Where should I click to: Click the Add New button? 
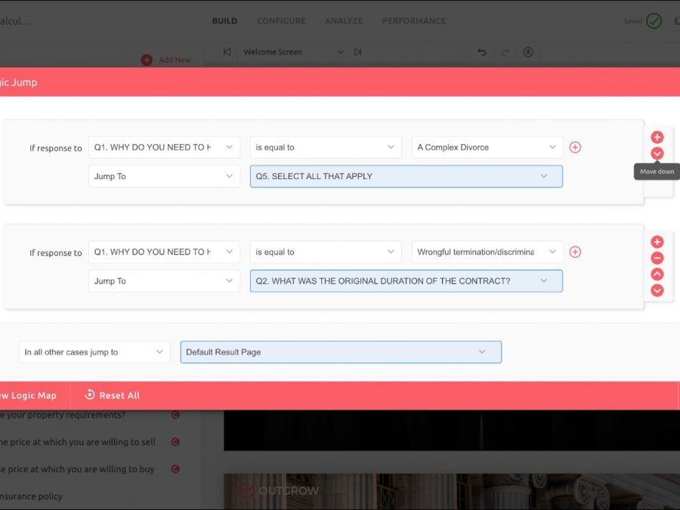[x=166, y=60]
